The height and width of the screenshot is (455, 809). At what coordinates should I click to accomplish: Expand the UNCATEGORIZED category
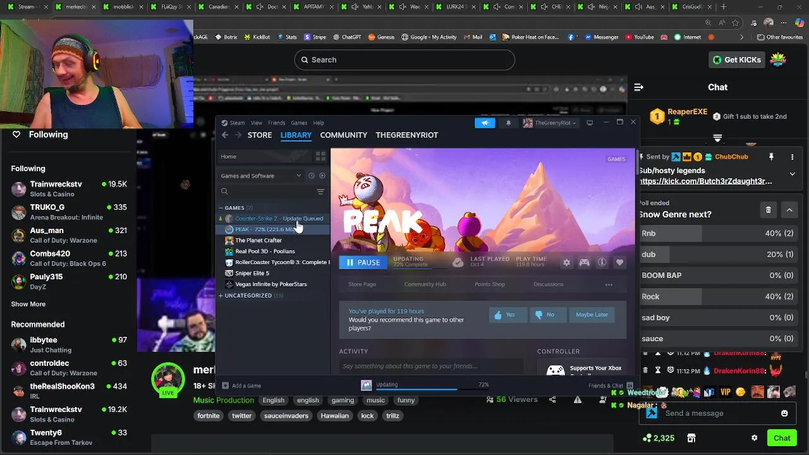click(x=221, y=296)
